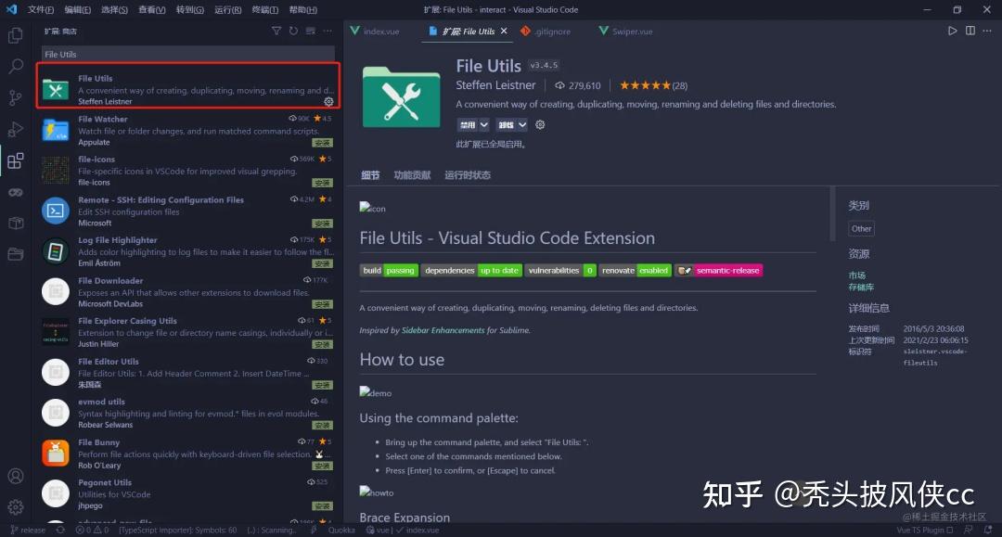Open the 终端(T) menu
1002x537 pixels.
[x=264, y=9]
